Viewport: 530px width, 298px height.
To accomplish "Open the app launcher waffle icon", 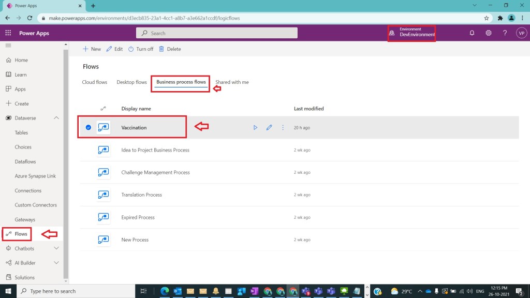I will 8,33.
